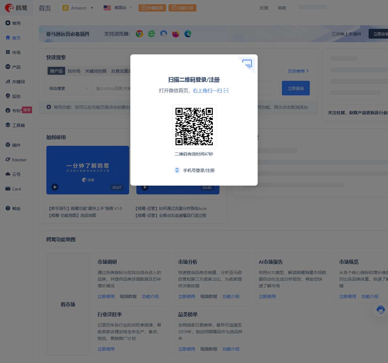The height and width of the screenshot is (363, 388).
Task: Click 消息 in top bar
Action: point(282,8)
